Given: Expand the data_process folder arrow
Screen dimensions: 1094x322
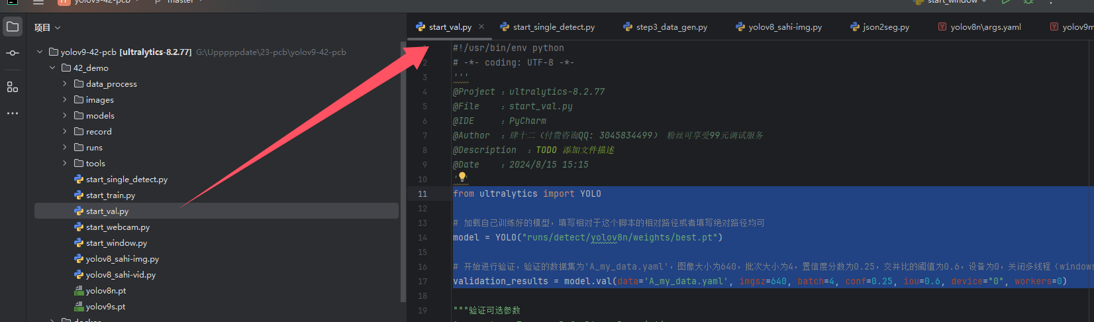Looking at the screenshot, I should [x=65, y=83].
